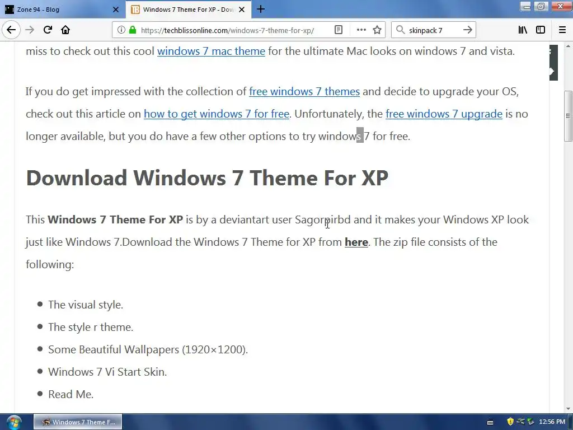The width and height of the screenshot is (573, 430).
Task: Switch to the Zone 94 - Blog tab
Action: tap(62, 10)
